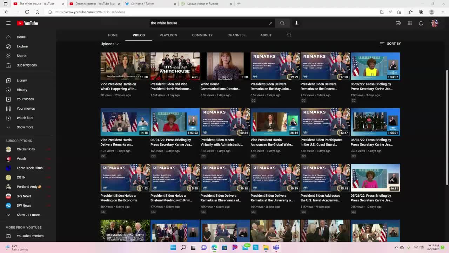
Task: Open White House Communications Director video thumbnail
Action: click(x=225, y=66)
